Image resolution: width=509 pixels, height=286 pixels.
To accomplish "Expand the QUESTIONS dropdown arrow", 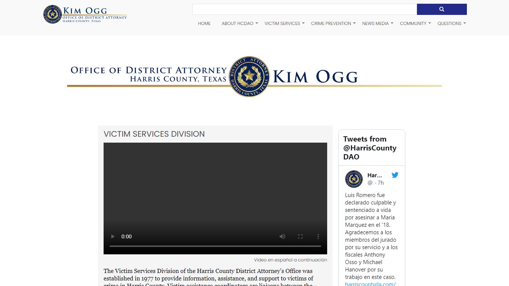I will pyautogui.click(x=465, y=23).
